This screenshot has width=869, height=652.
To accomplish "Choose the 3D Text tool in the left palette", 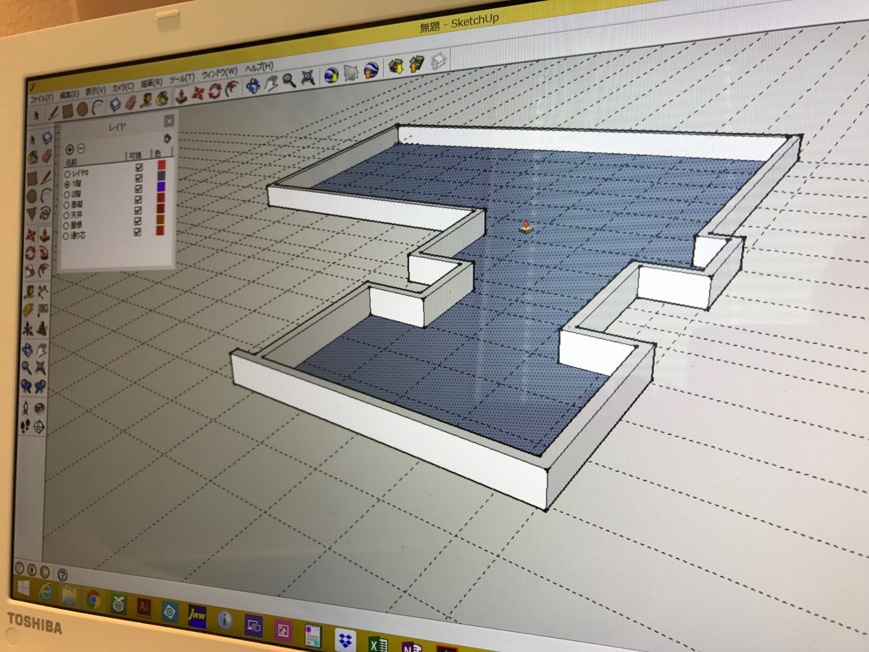I will coord(42,328).
